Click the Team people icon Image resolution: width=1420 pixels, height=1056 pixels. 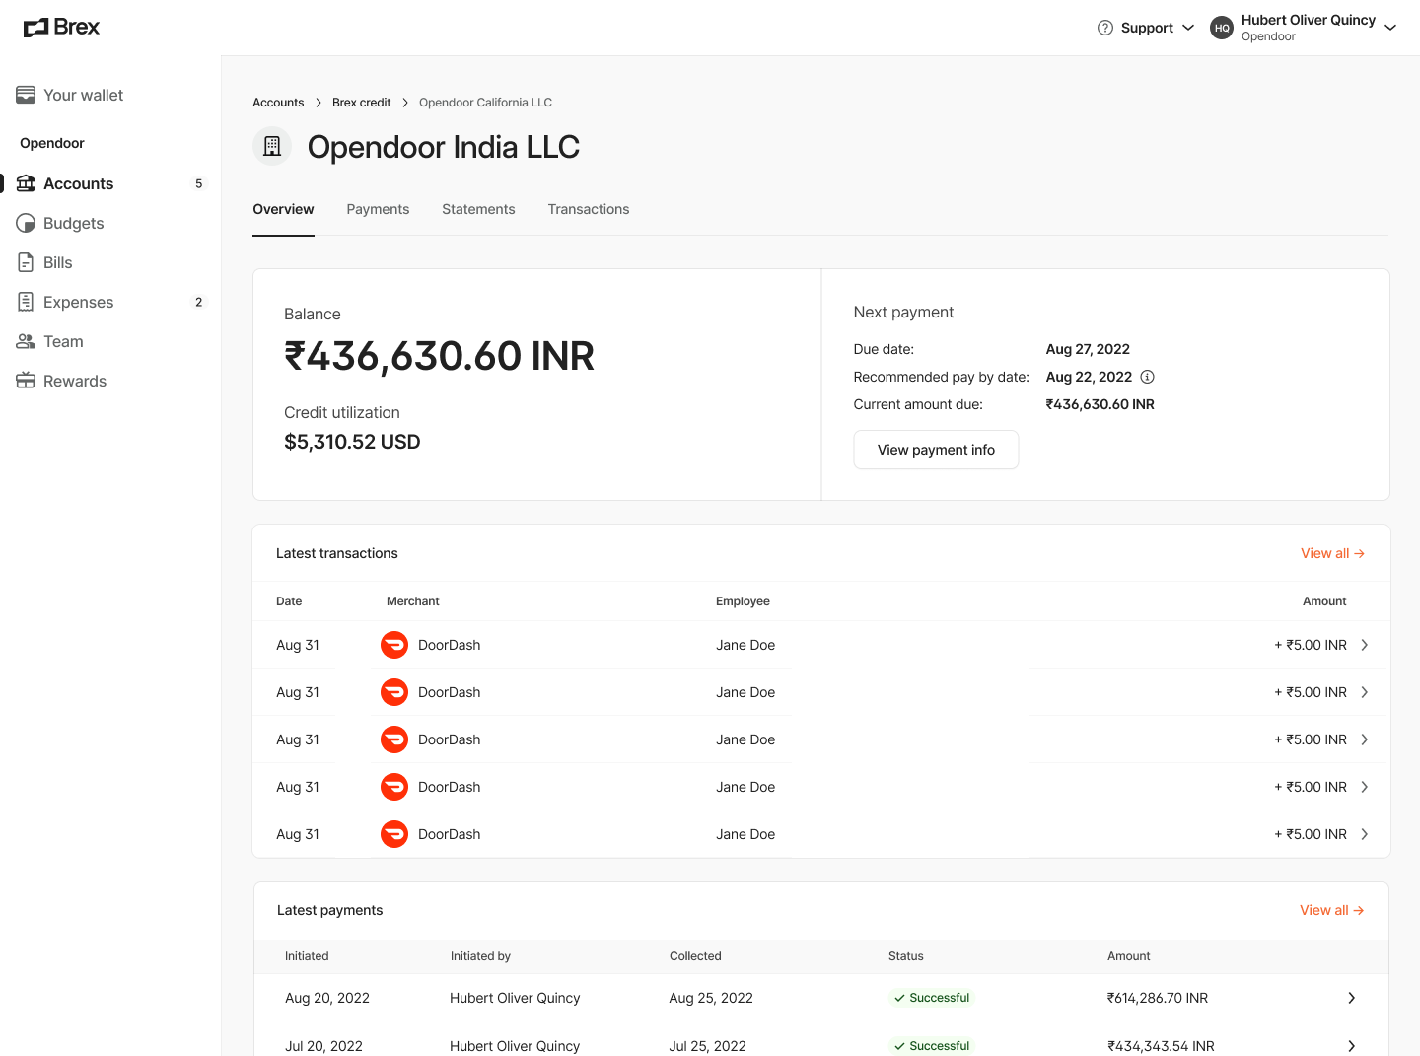point(26,341)
